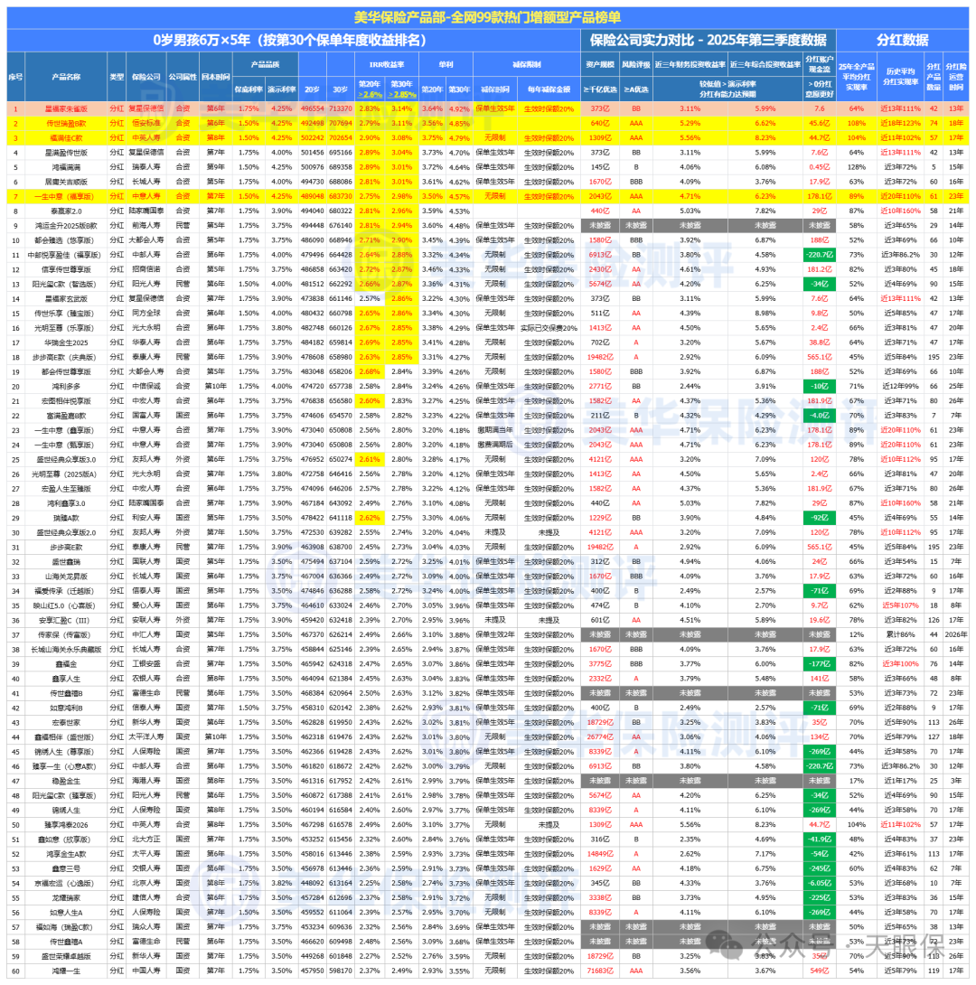Screen dimensions: 976x985
Task: Select product 福满佳C款 in row 3
Action: click(x=64, y=137)
